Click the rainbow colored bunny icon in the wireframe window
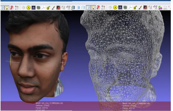 [x=160, y=7]
